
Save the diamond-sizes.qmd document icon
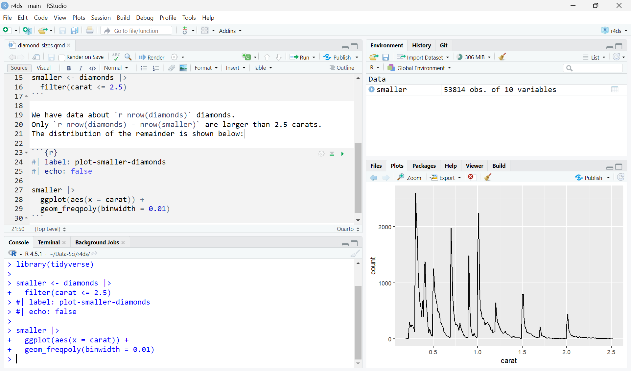tap(51, 57)
